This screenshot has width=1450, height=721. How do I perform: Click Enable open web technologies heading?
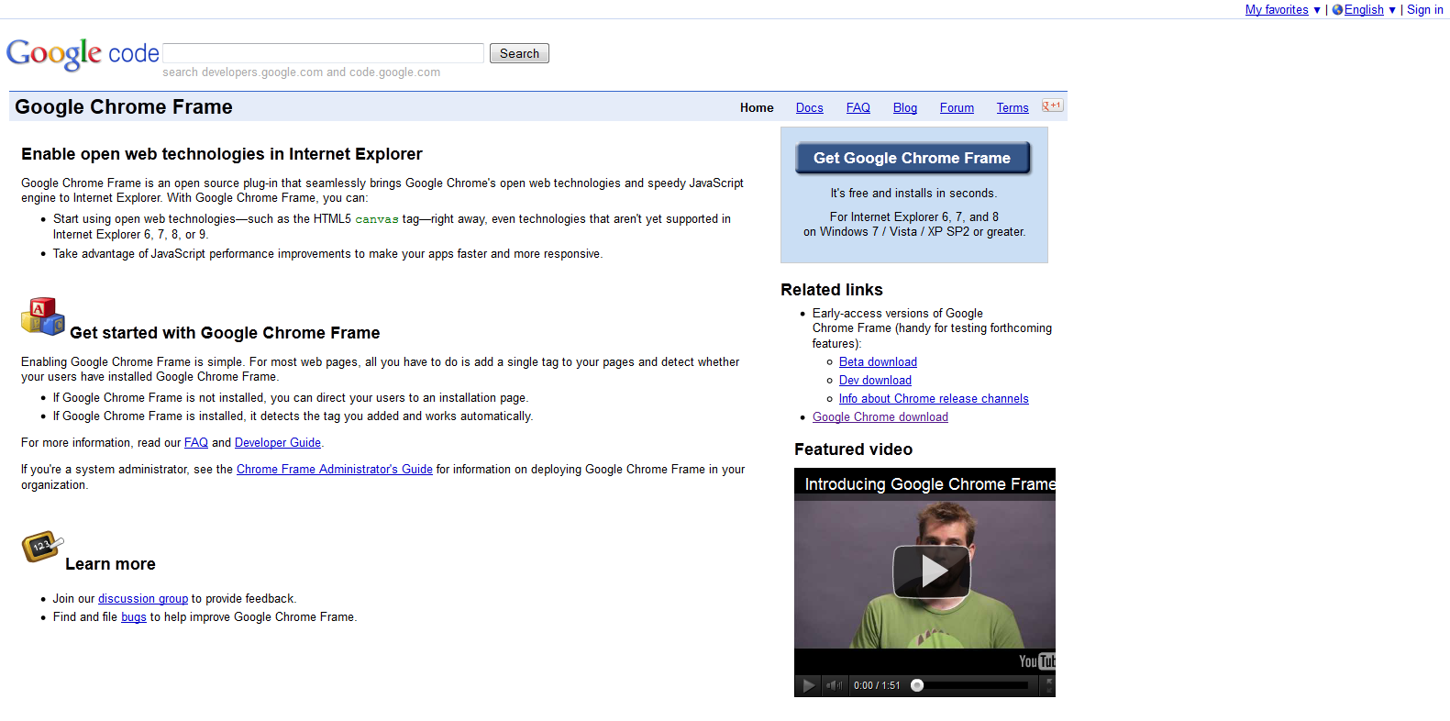coord(222,154)
